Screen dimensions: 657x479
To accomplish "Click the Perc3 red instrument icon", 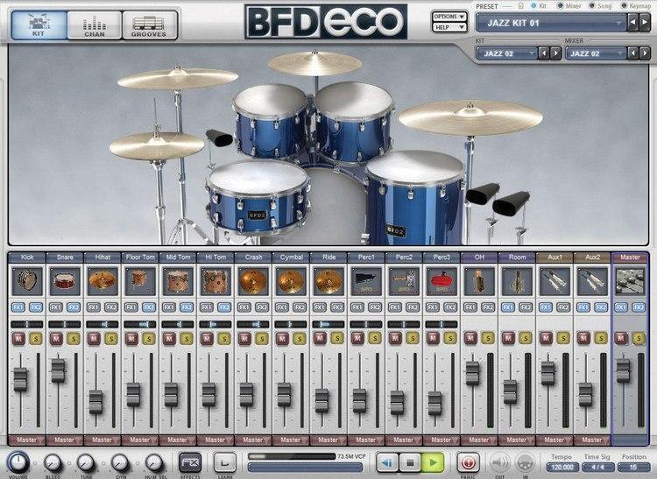I will coord(442,281).
